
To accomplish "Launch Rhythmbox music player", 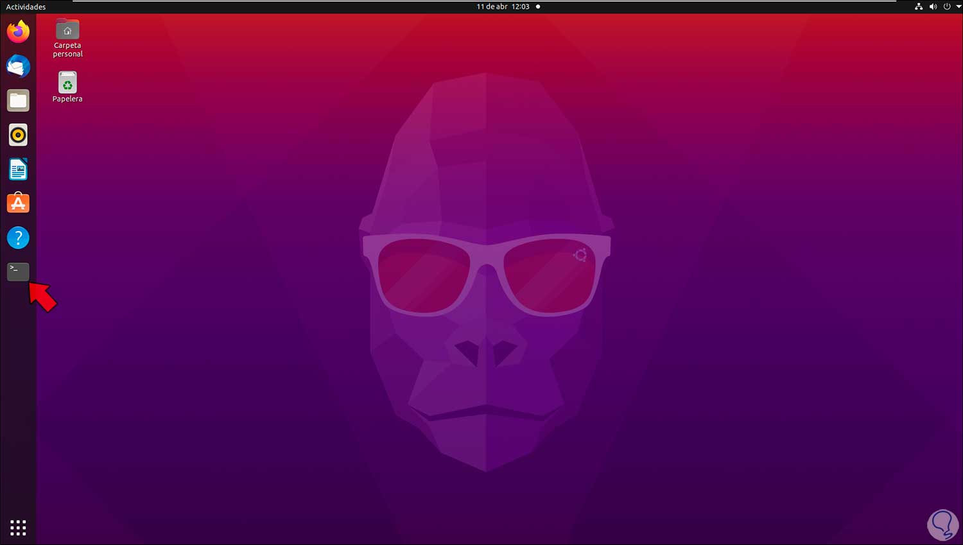I will click(18, 135).
